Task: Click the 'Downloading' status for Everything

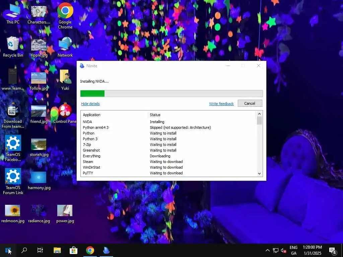Action: click(160, 156)
